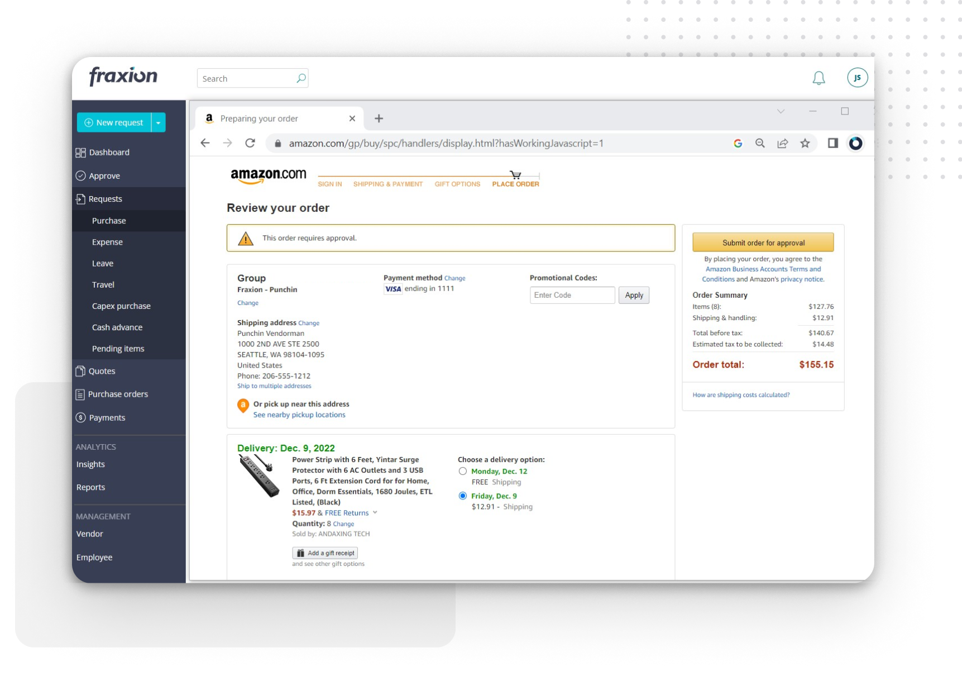This screenshot has width=962, height=676.
Task: Select Leave under Requests
Action: 103,263
